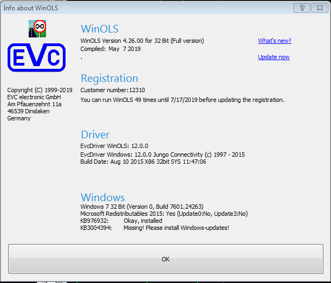Click the Windows 7 32 Bit build line
The image size is (331, 283).
click(x=142, y=207)
